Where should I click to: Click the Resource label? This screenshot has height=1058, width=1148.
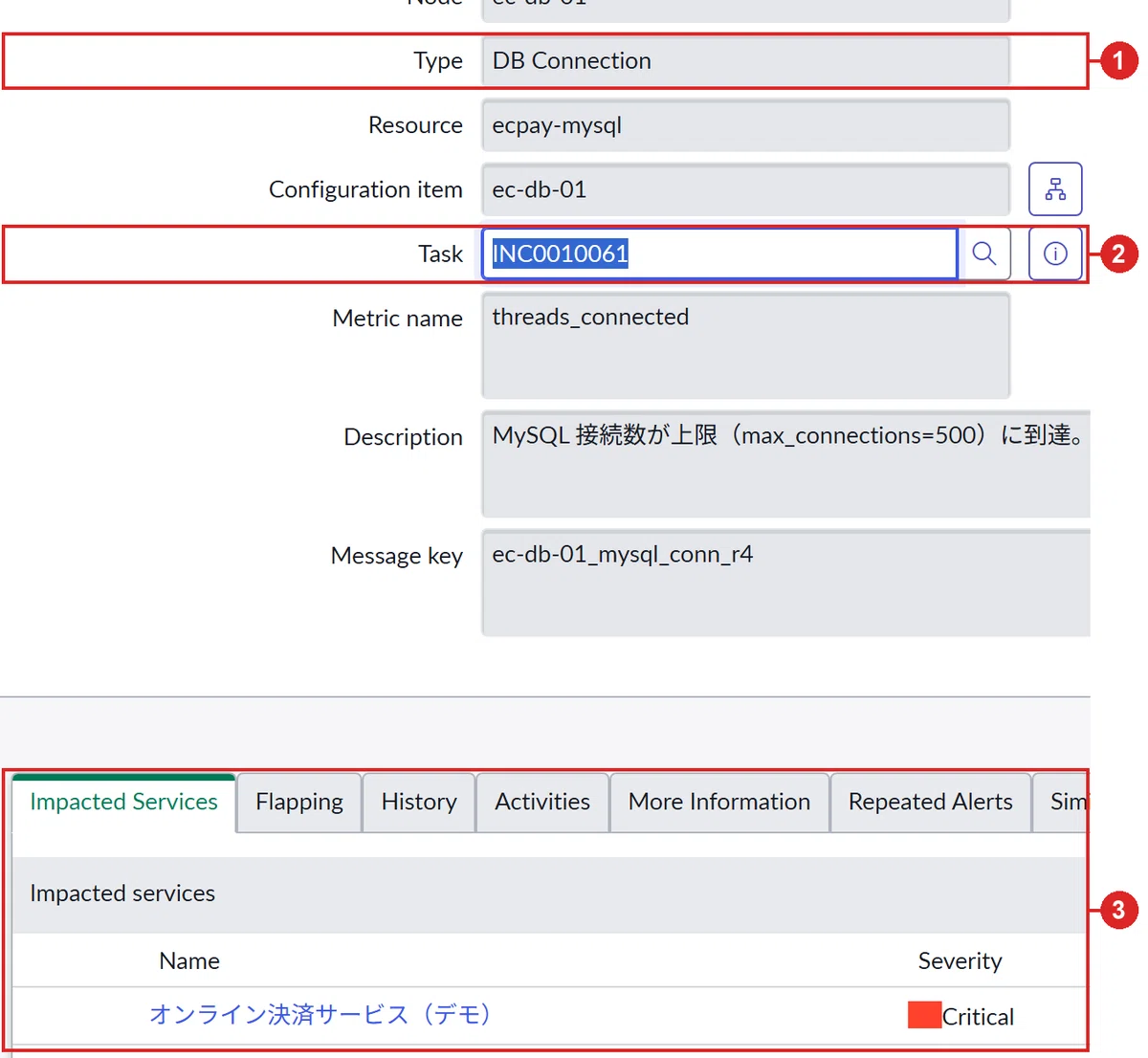tap(415, 125)
